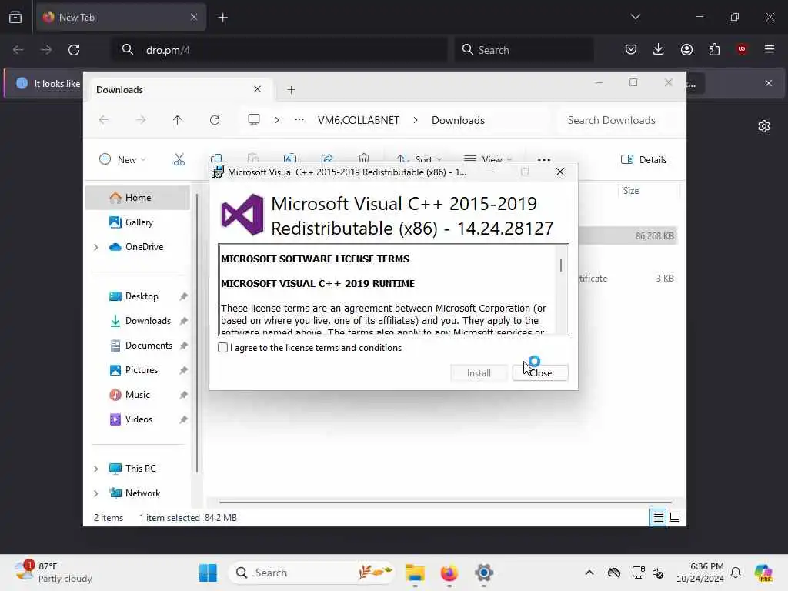Image resolution: width=788 pixels, height=591 pixels.
Task: Click the Cut scissors icon in Explorer
Action: point(179,159)
